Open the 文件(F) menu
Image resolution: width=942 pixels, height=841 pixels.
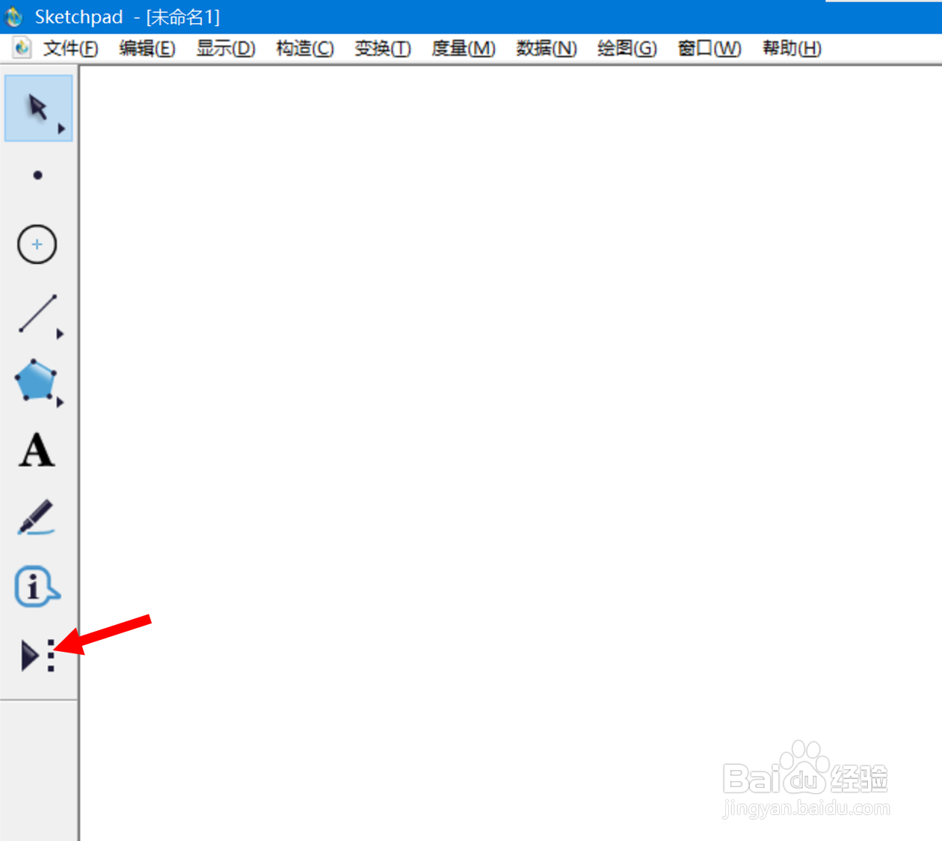(x=70, y=49)
